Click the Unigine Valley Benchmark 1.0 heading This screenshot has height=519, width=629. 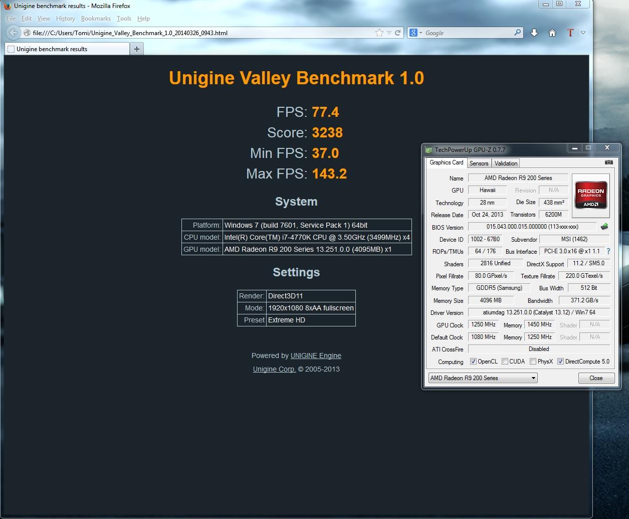point(296,78)
